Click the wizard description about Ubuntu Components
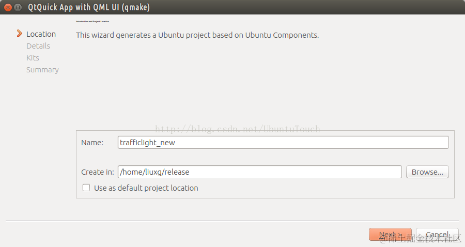 click(x=197, y=36)
